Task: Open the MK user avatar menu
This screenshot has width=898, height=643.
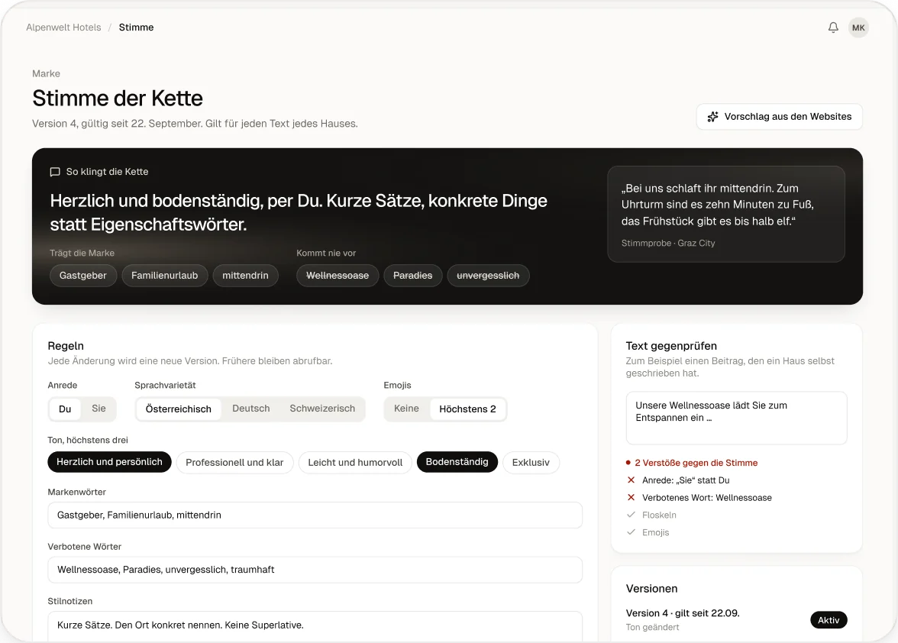Action: pyautogui.click(x=858, y=27)
